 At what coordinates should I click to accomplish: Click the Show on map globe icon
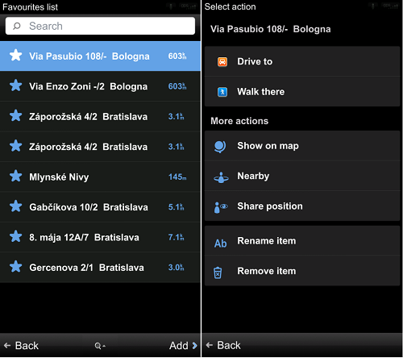click(220, 147)
